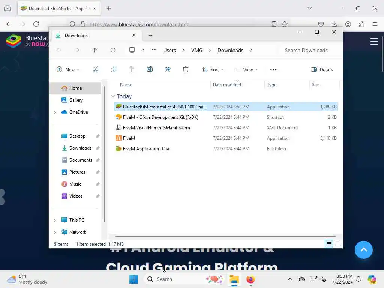
Task: Open Firefox account icon
Action: 348,24
